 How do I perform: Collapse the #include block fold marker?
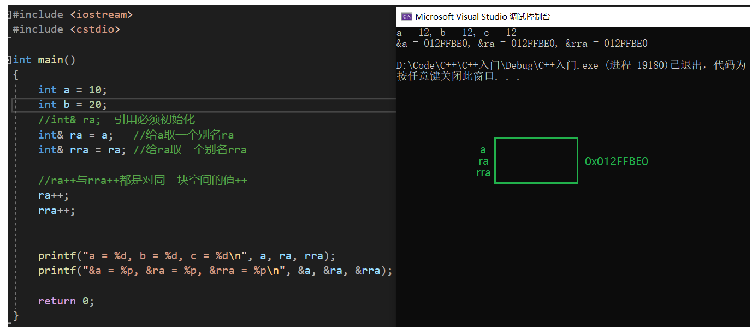coord(10,15)
